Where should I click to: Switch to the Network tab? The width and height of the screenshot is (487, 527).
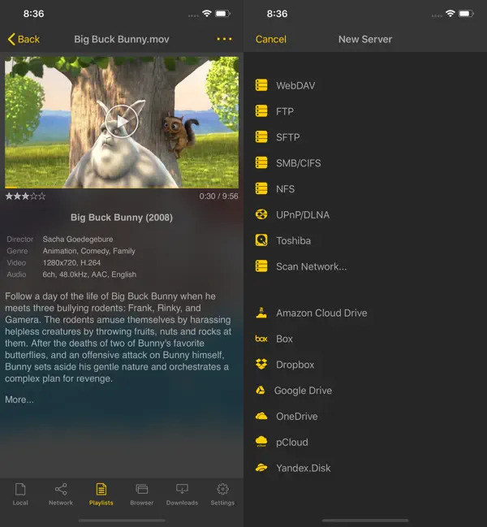click(61, 494)
